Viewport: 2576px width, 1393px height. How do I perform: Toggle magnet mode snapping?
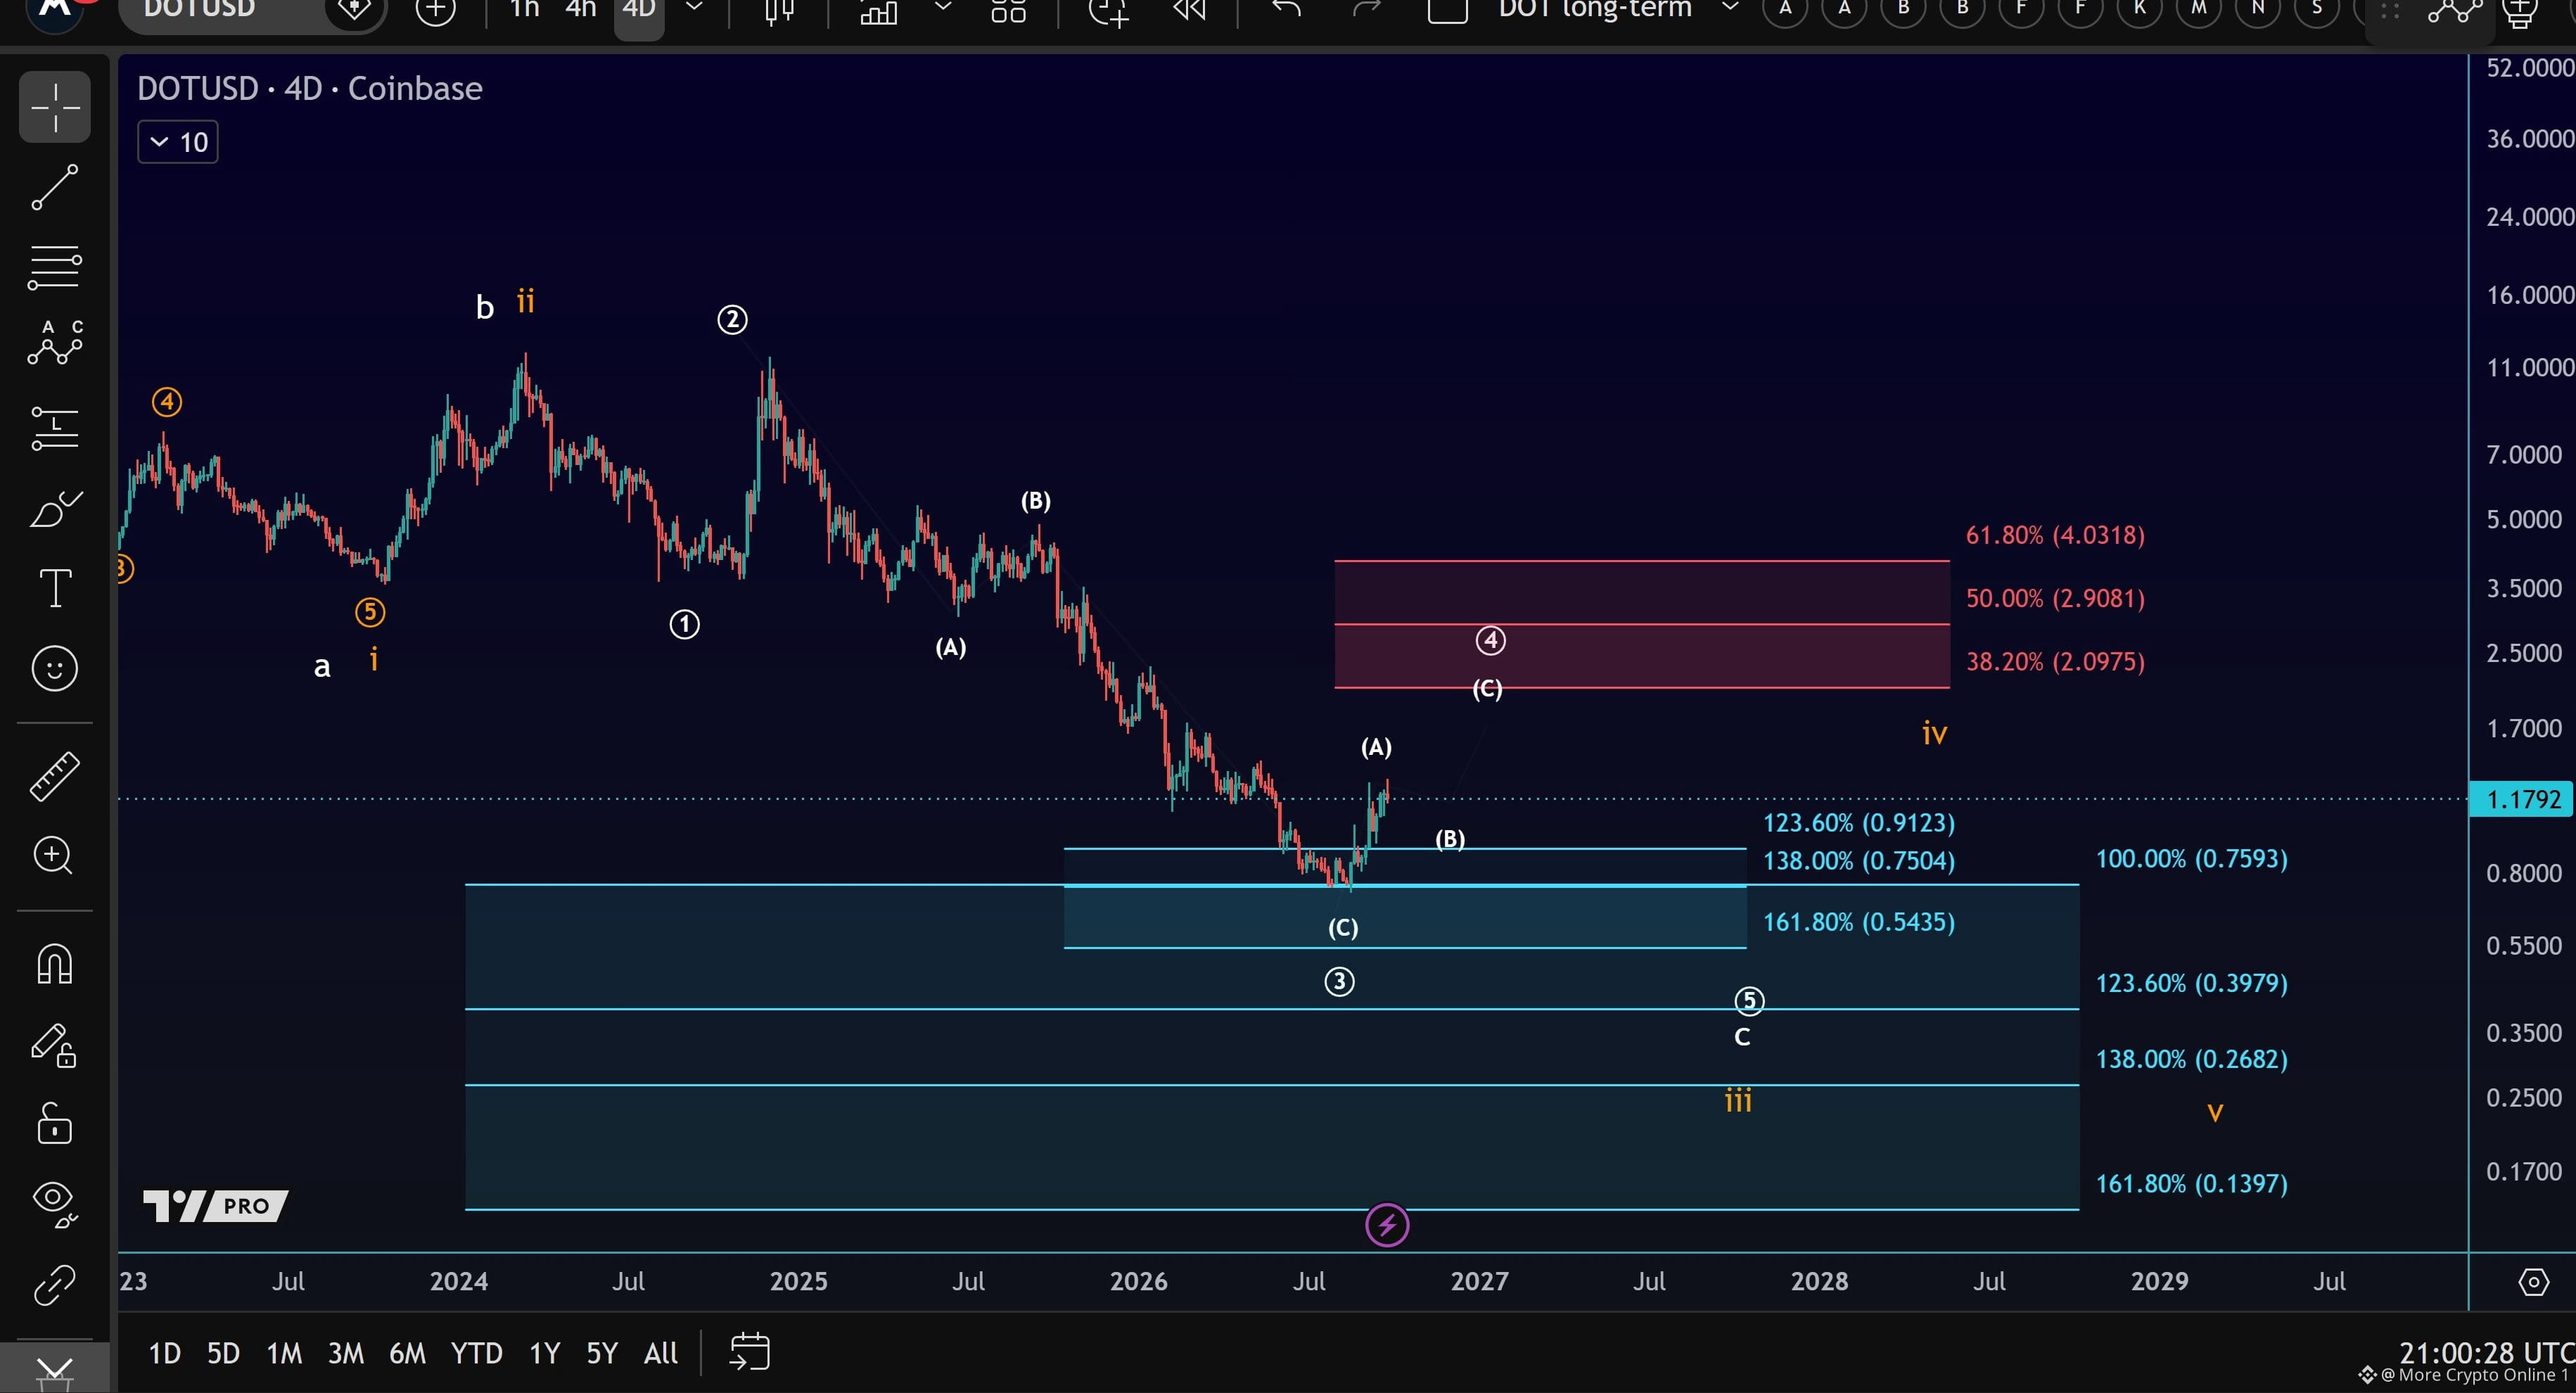(54, 964)
